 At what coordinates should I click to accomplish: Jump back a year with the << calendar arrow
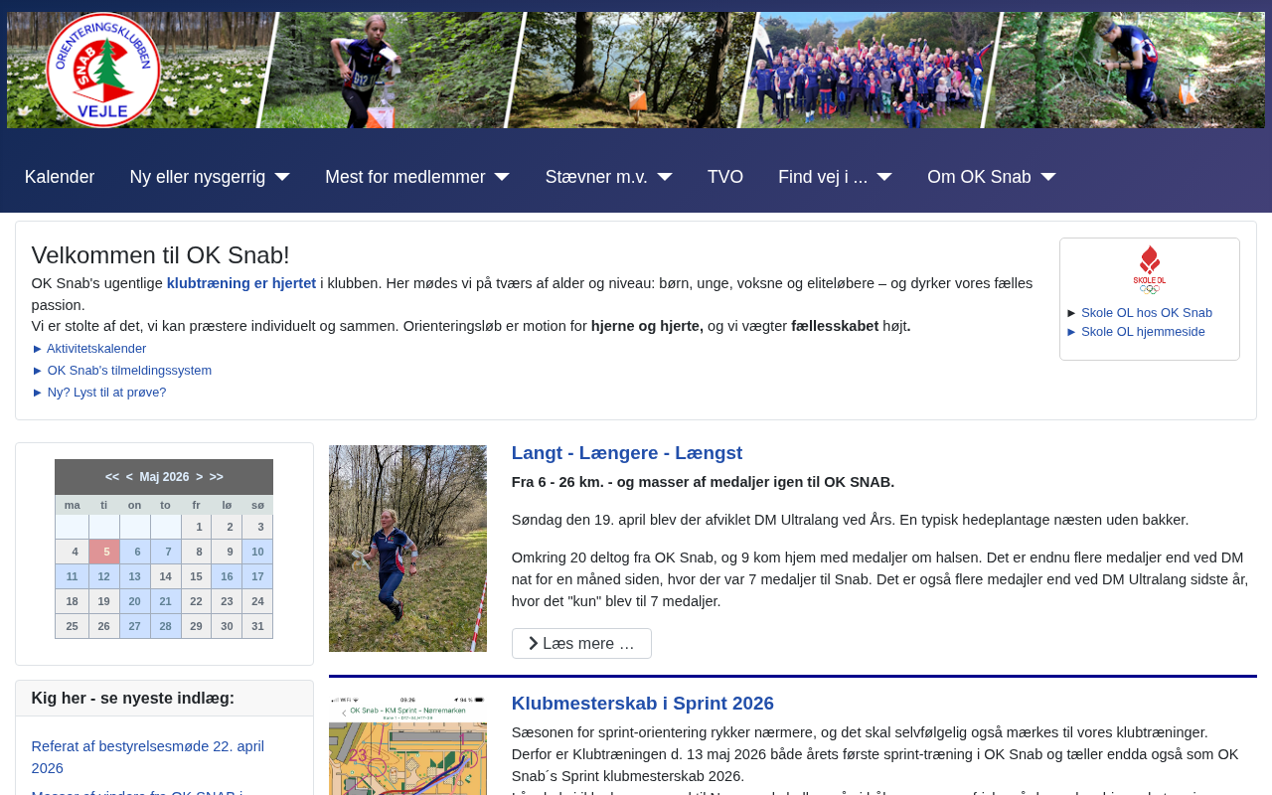112,477
